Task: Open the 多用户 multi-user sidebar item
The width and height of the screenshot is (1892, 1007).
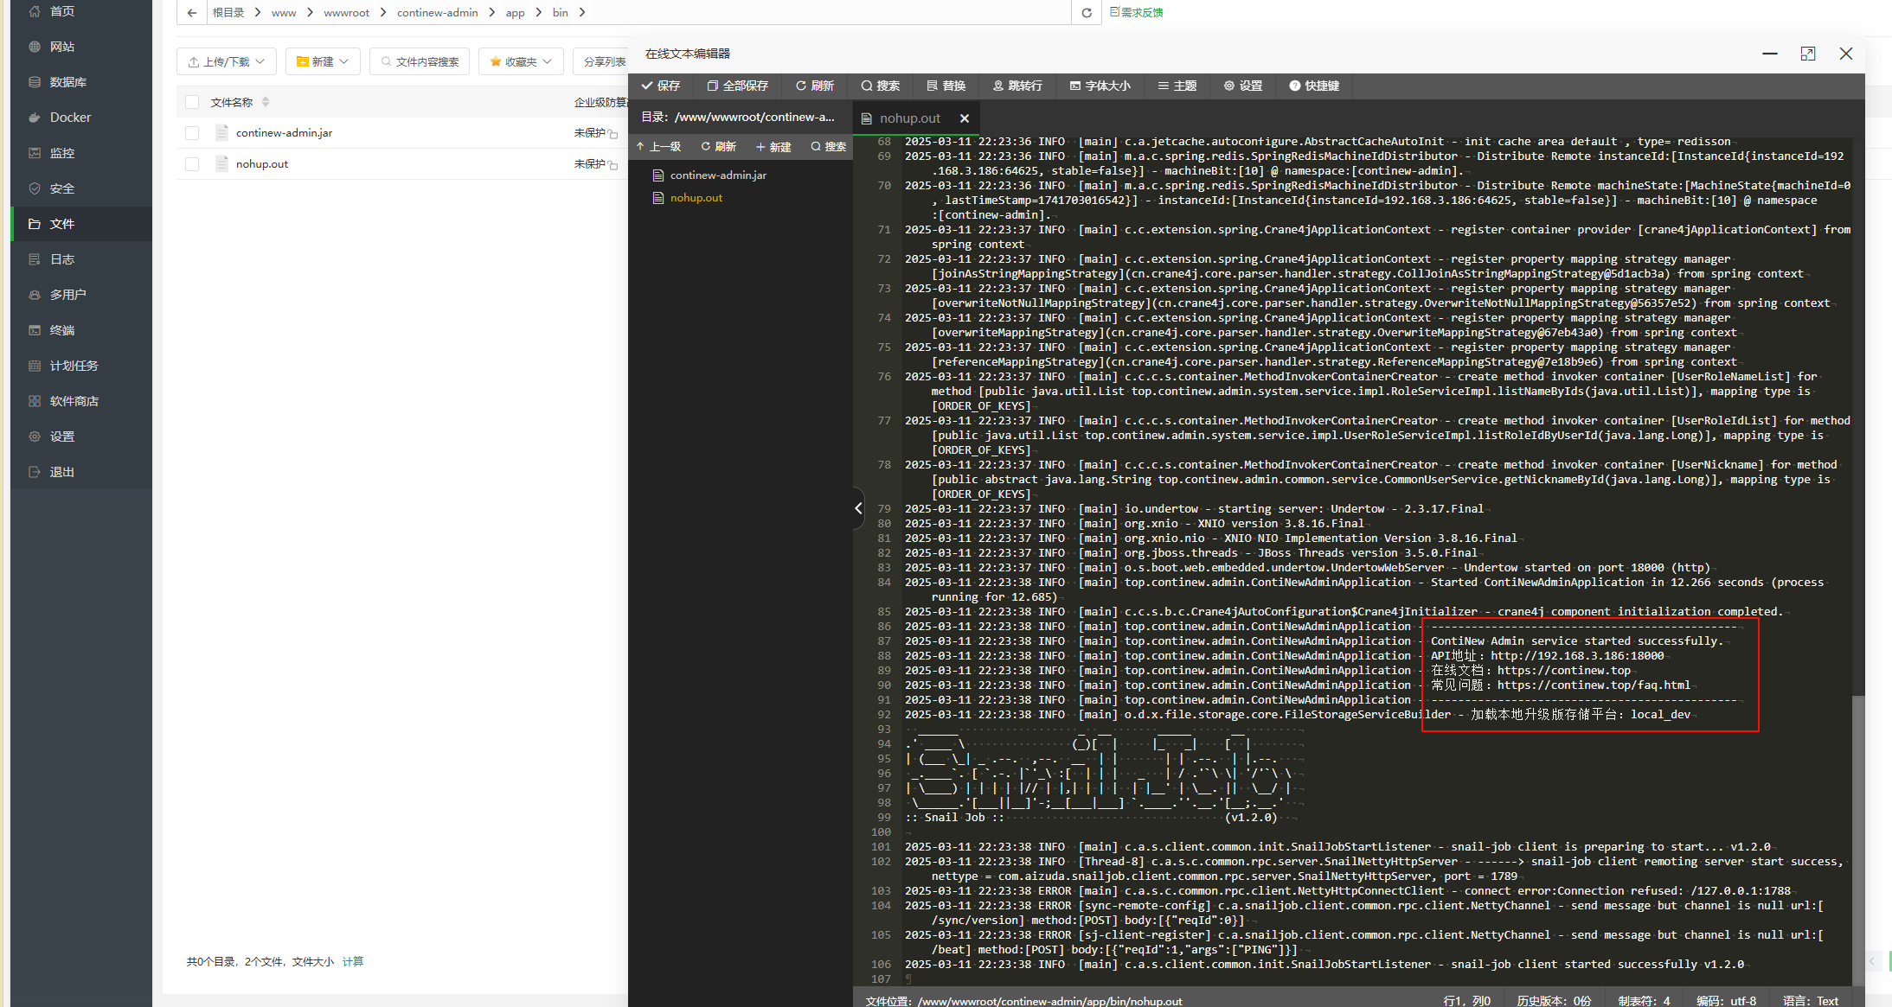Action: (81, 295)
